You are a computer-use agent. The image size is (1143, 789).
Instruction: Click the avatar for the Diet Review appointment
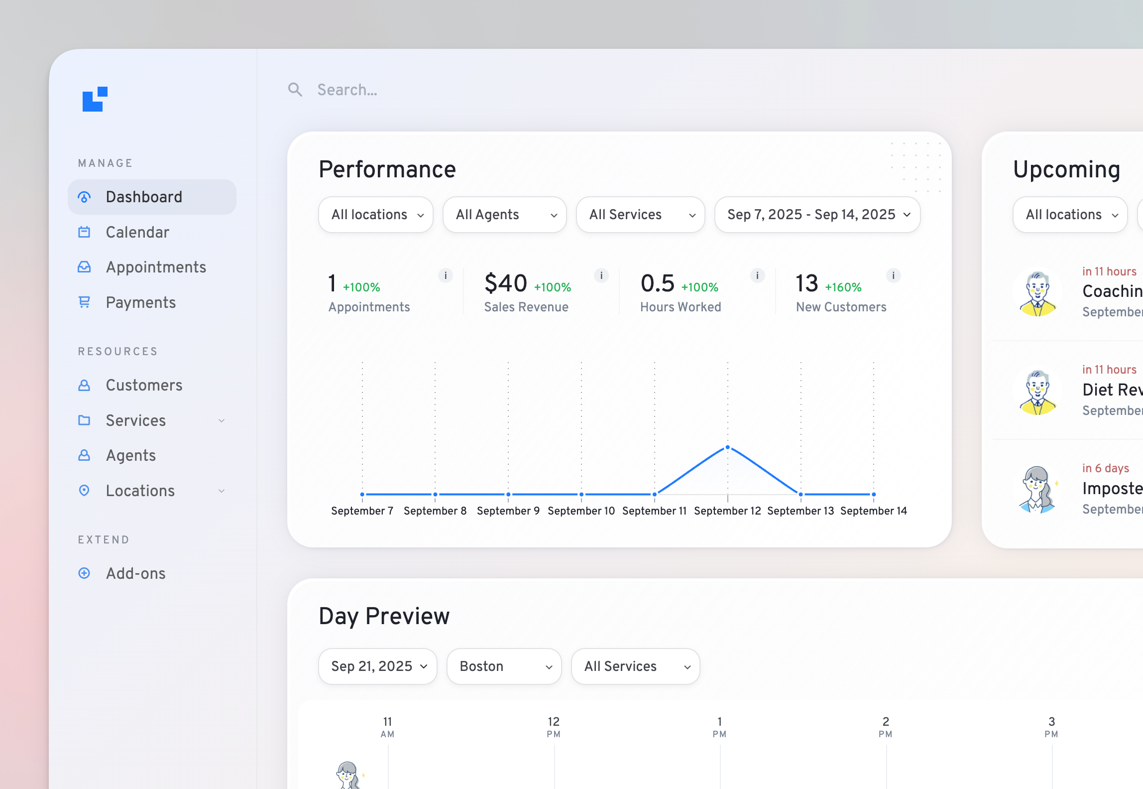1038,392
